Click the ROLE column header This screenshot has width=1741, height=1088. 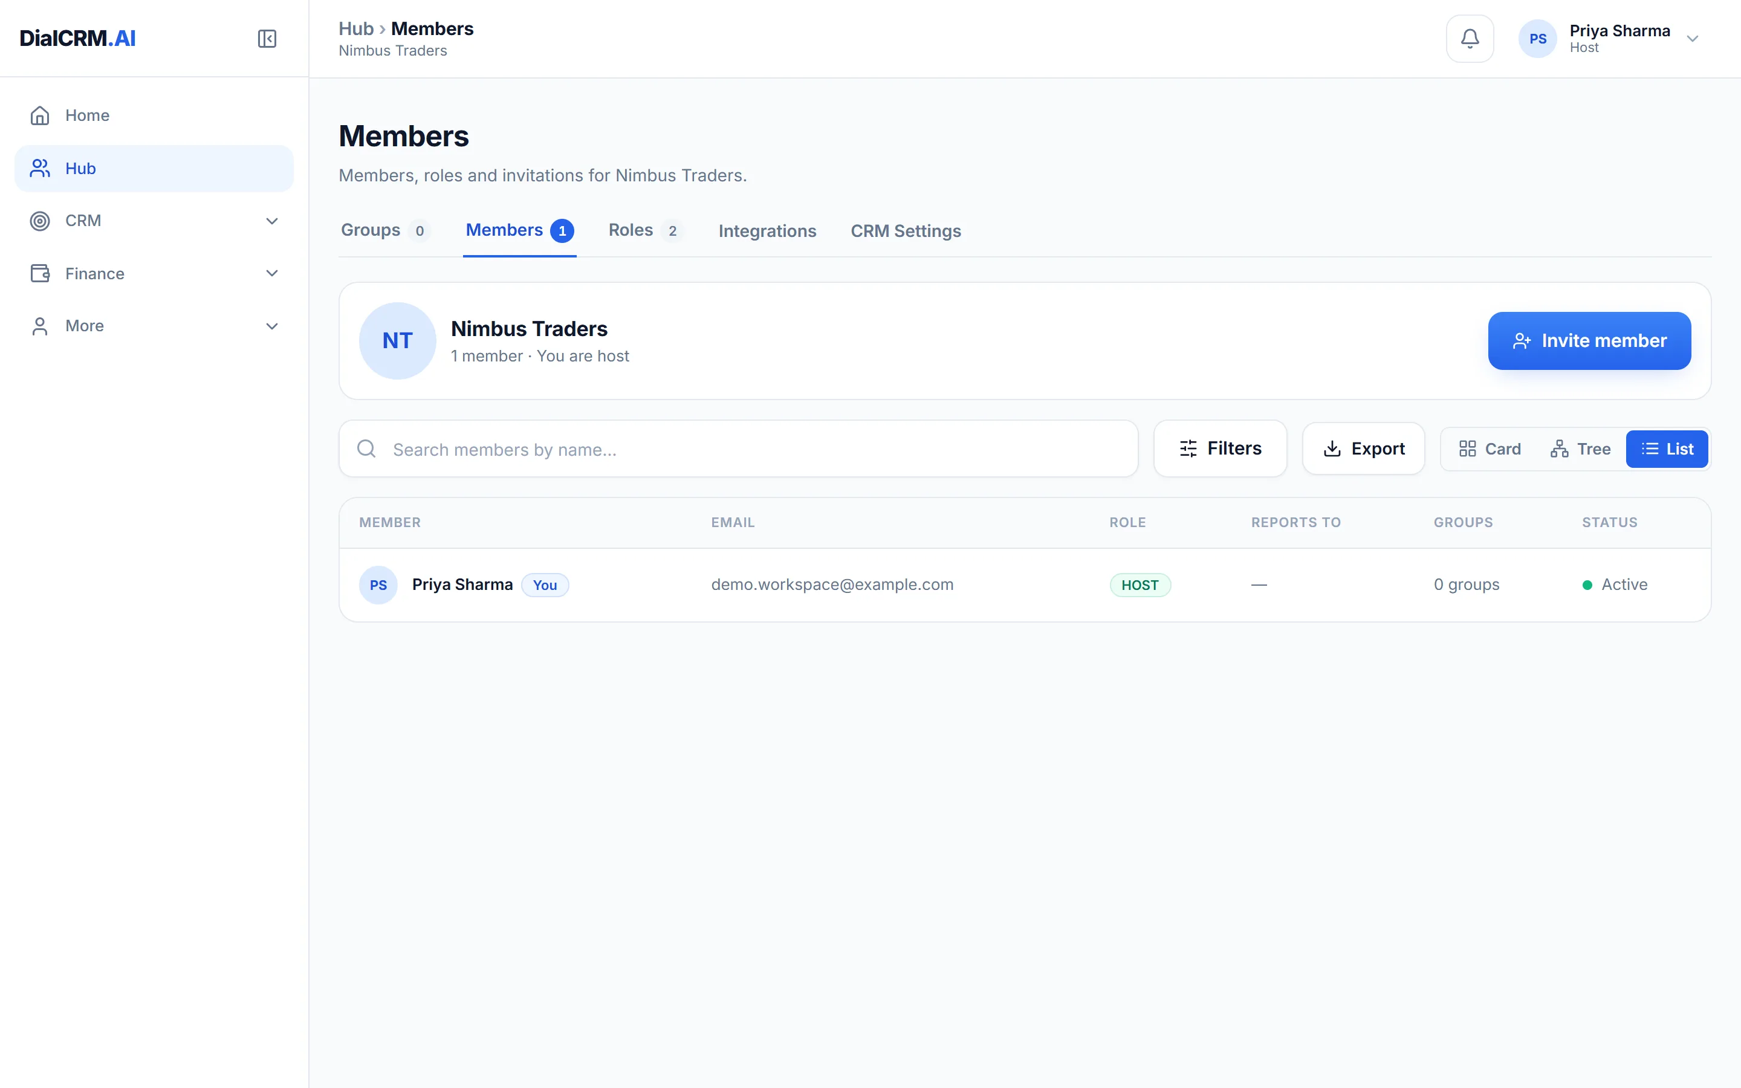tap(1127, 522)
